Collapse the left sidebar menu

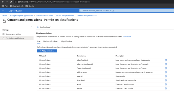click(32, 26)
